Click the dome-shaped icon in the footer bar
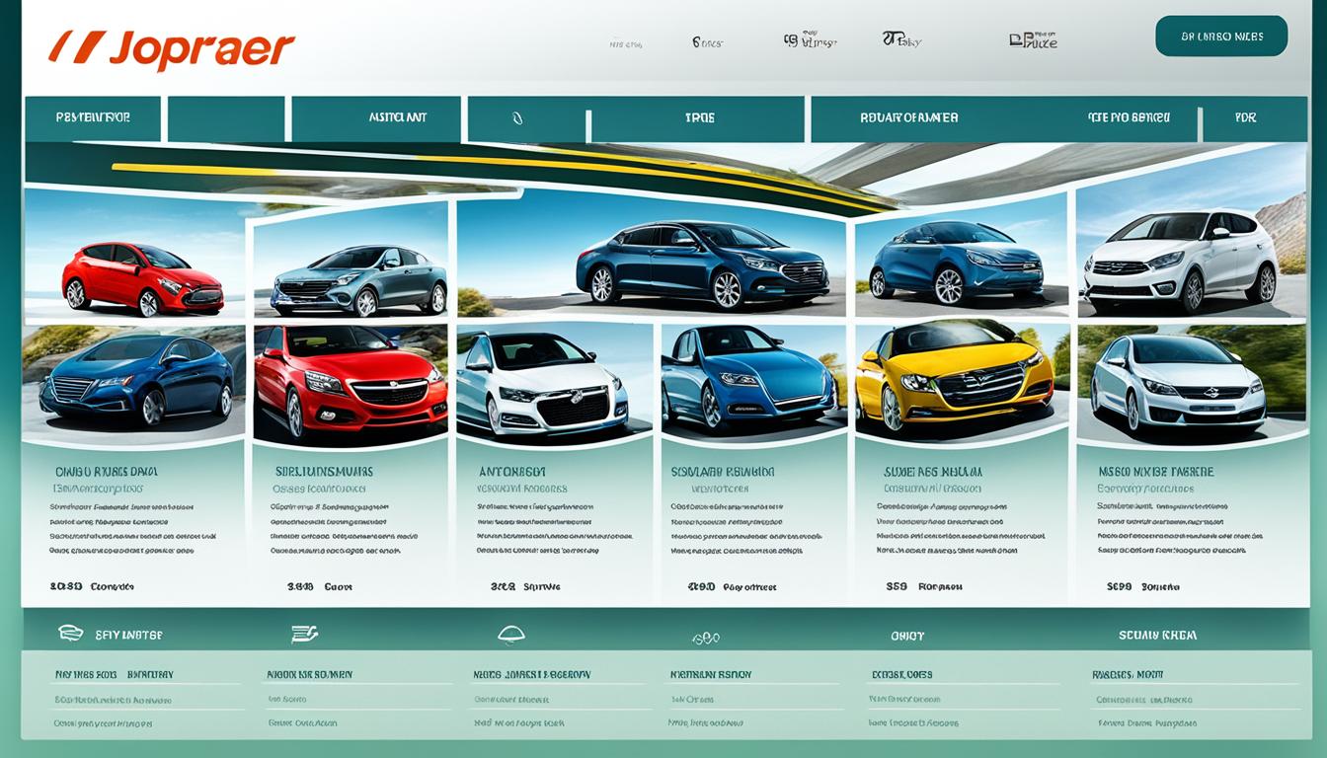1327x758 pixels. [510, 635]
